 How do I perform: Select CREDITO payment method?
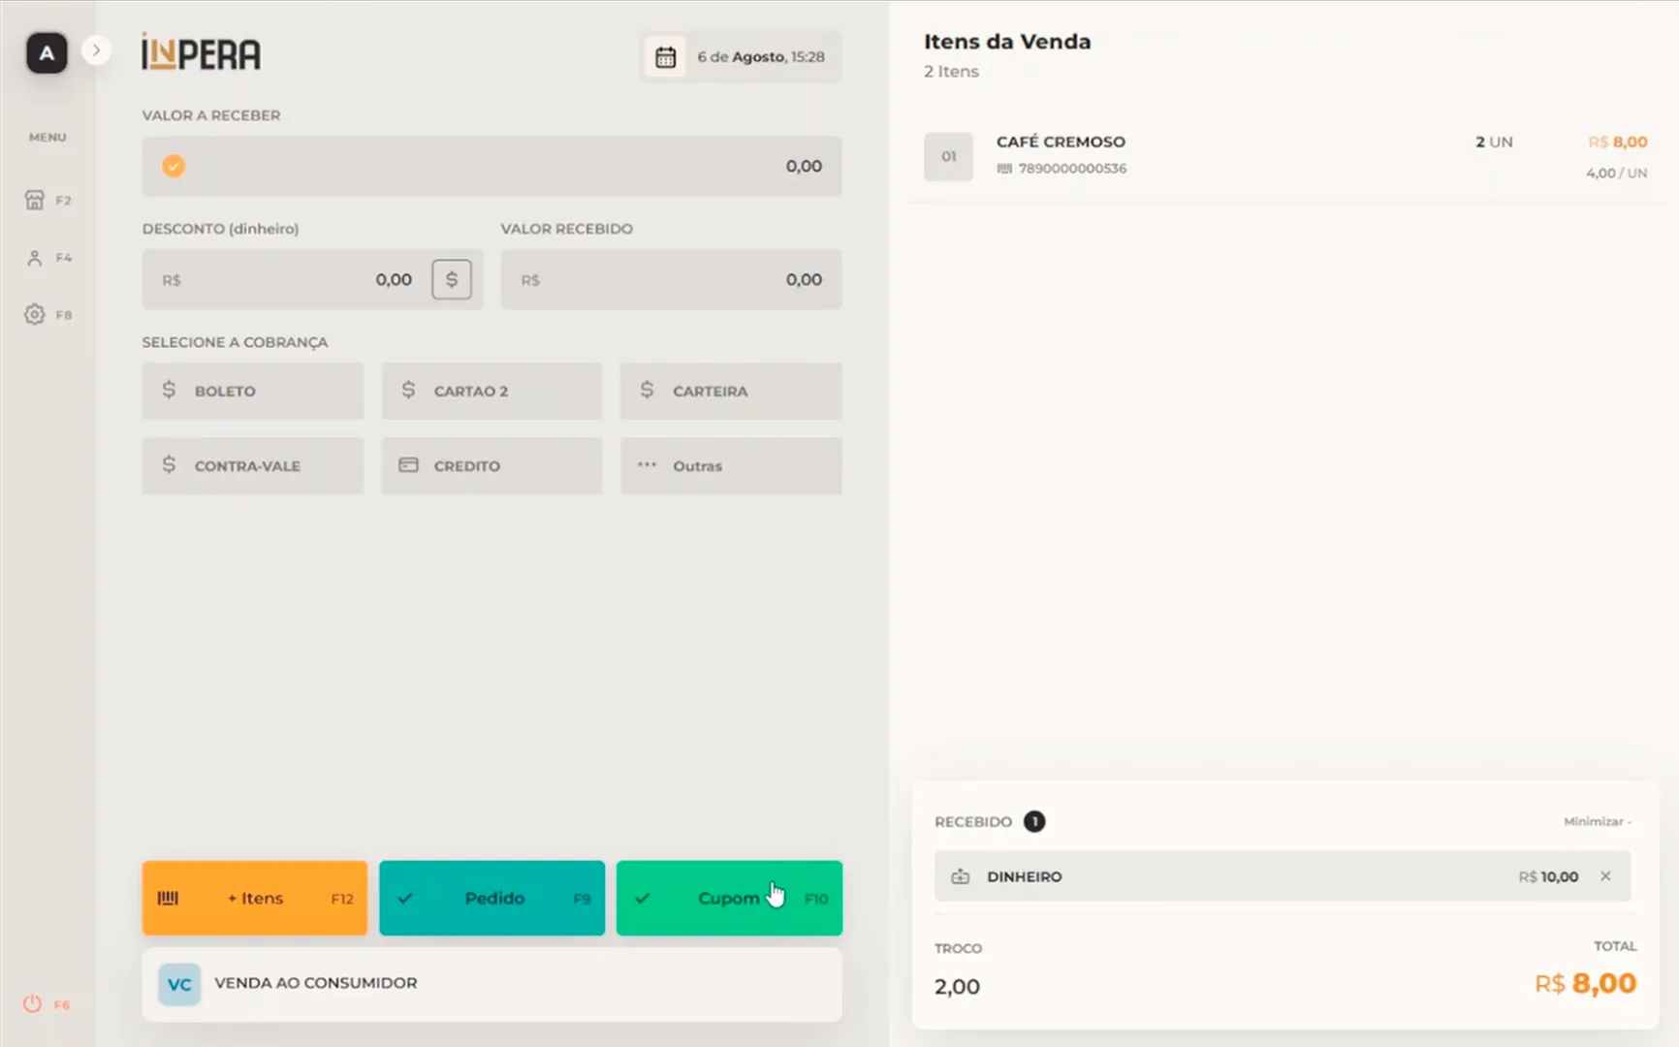[491, 466]
